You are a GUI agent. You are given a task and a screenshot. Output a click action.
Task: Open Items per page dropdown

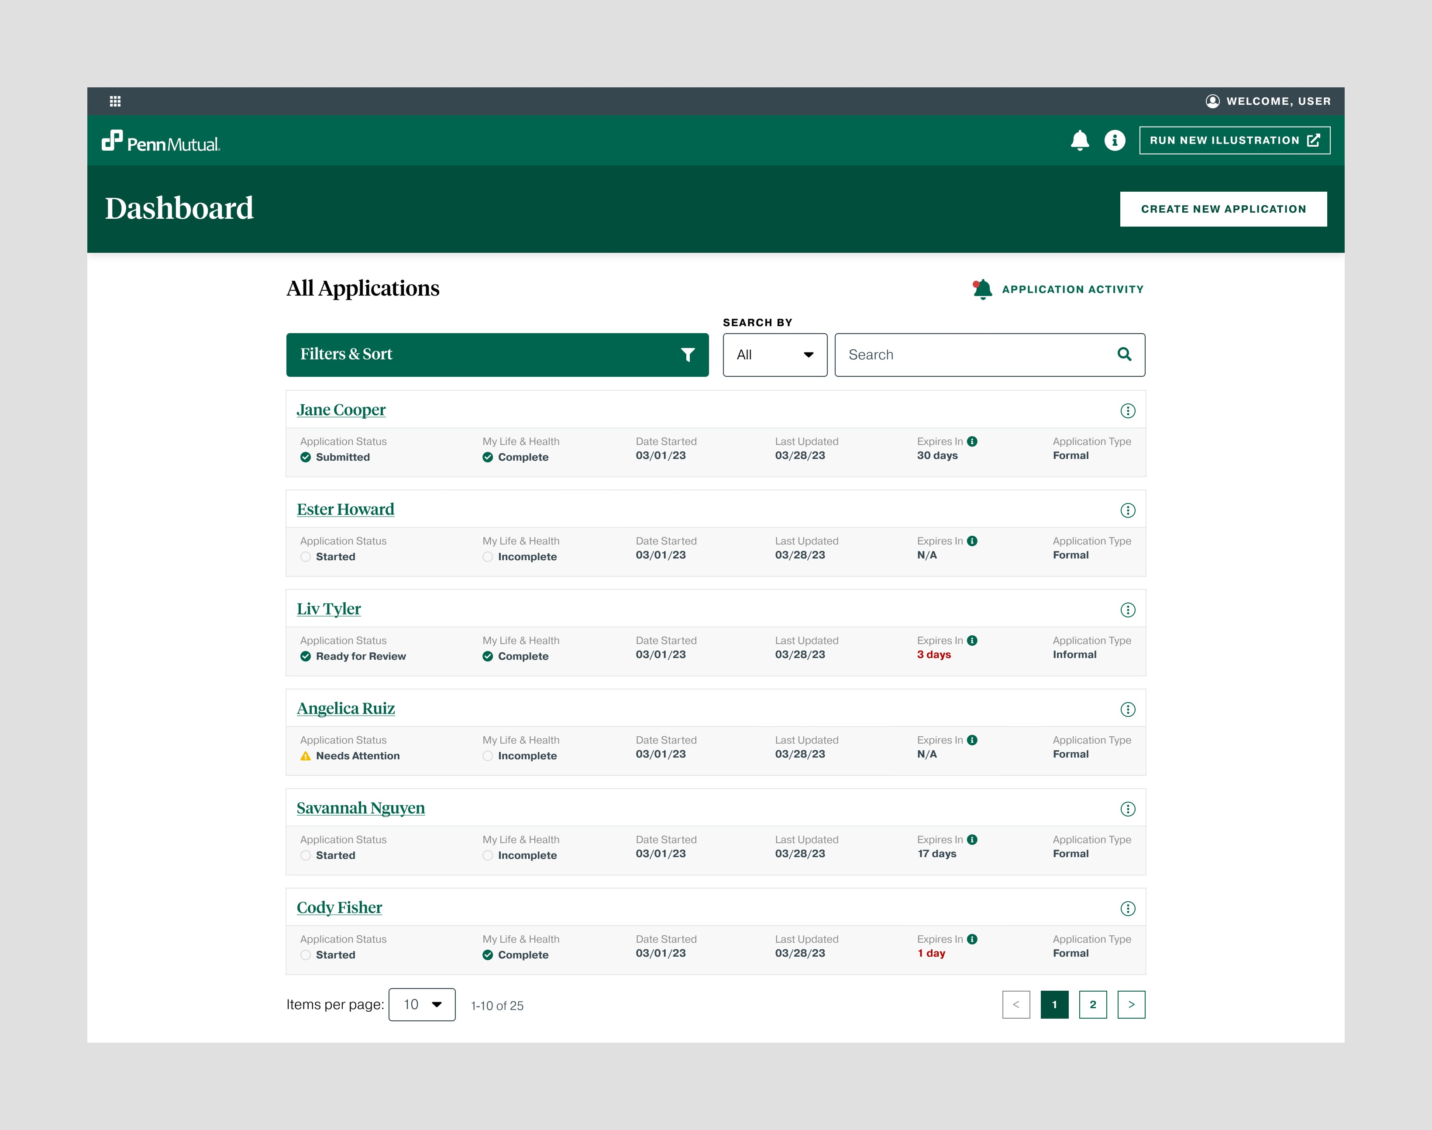[422, 1004]
